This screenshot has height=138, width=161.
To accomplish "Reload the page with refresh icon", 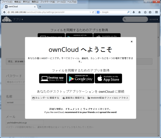I will tap(93, 12).
